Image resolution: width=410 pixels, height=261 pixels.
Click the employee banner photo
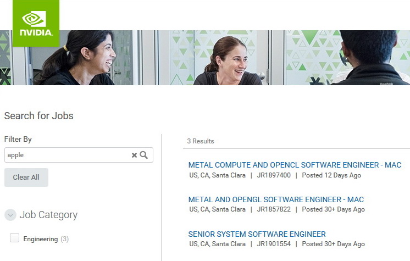click(x=205, y=58)
